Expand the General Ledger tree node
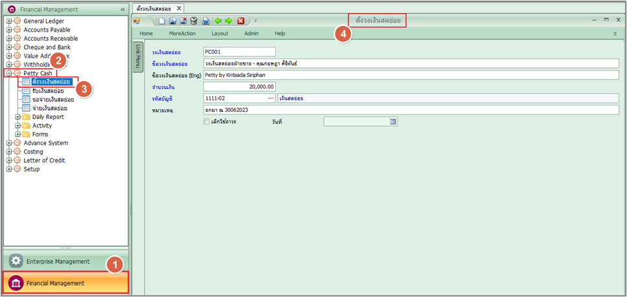Image resolution: width=627 pixels, height=297 pixels. pos(9,21)
